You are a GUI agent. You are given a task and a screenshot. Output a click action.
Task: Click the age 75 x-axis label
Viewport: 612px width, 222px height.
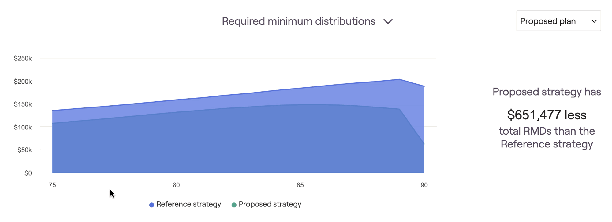click(x=52, y=185)
